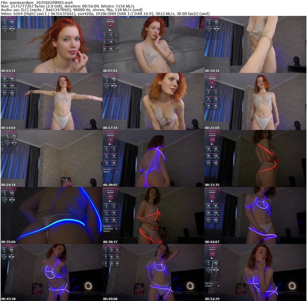Viewport: 307px width, 301px height.
Task: Select the 00:10:32 preview thumbnail
Action: coord(255,44)
